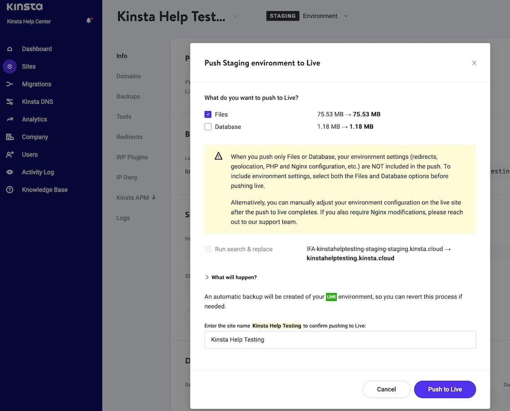Switch to the Logs tab

click(123, 218)
